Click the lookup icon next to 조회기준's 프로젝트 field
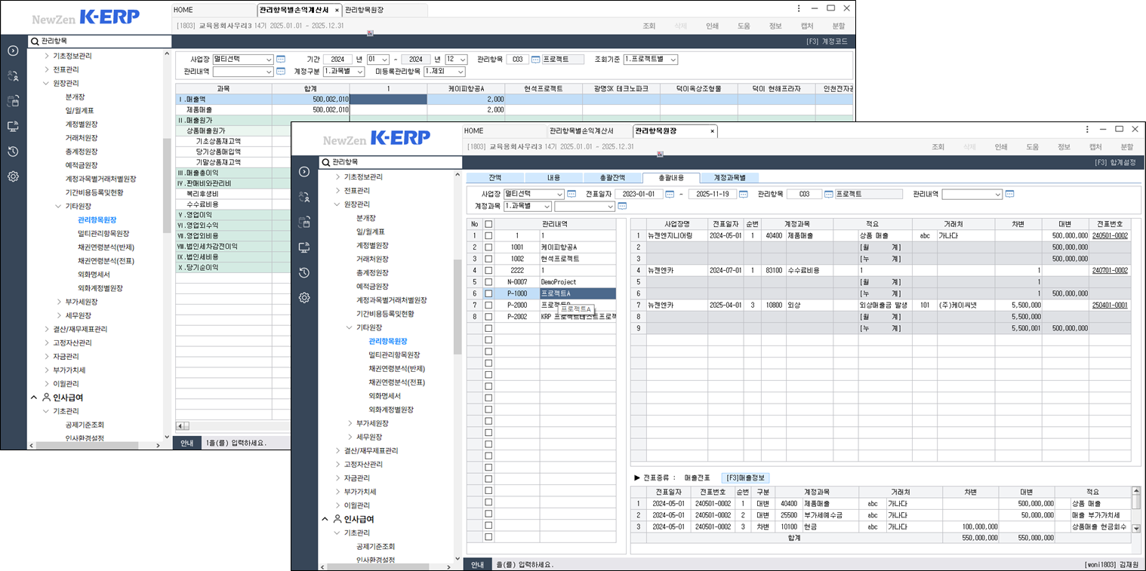Screen dimensions: 1146x571 [536, 59]
